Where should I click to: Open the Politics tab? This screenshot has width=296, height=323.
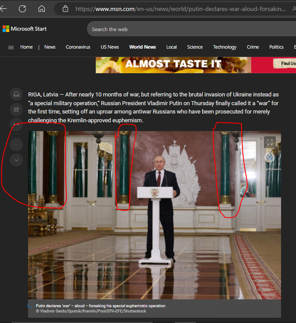(x=276, y=47)
